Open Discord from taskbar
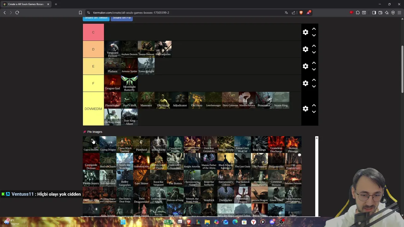 [x=272, y=222]
